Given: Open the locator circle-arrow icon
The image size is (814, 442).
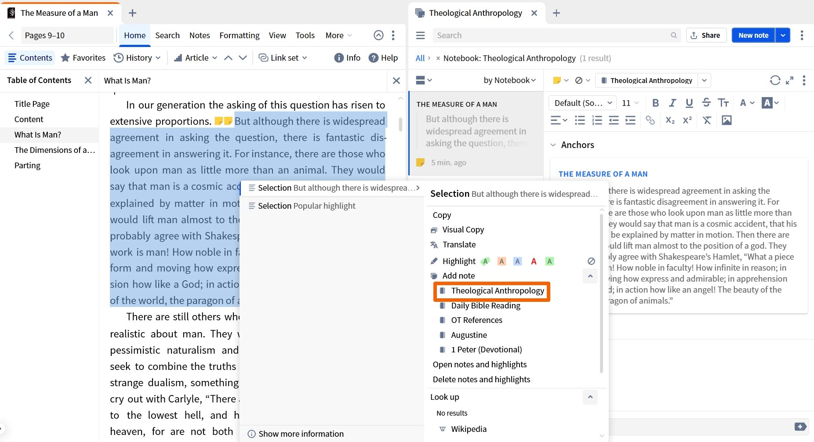Looking at the screenshot, I should [x=378, y=36].
